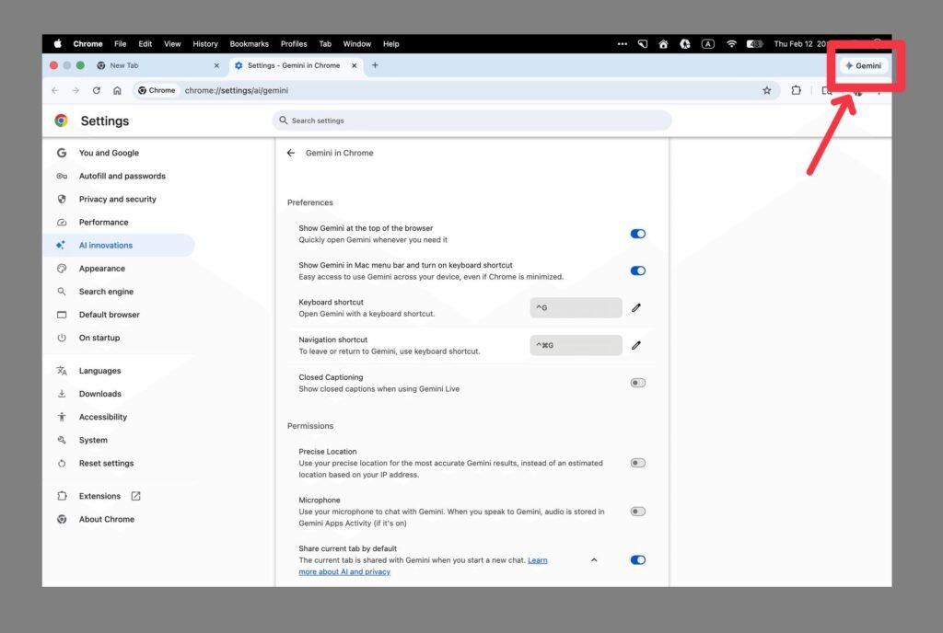This screenshot has width=943, height=633.
Task: Open the Apple menu
Action: coord(58,44)
